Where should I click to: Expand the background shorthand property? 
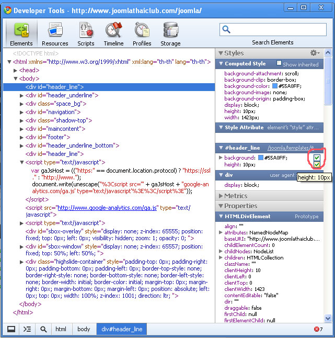[x=221, y=157]
